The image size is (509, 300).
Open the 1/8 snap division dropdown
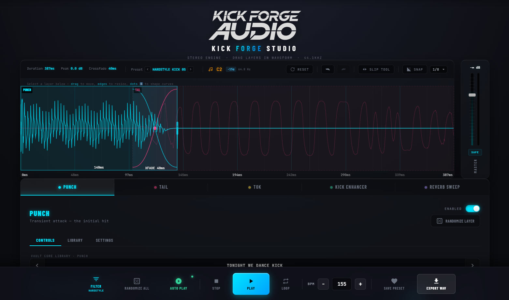[x=438, y=69]
